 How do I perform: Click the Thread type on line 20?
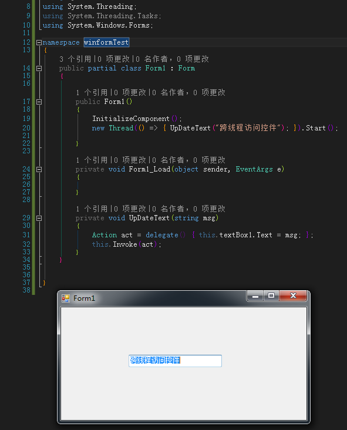121,128
